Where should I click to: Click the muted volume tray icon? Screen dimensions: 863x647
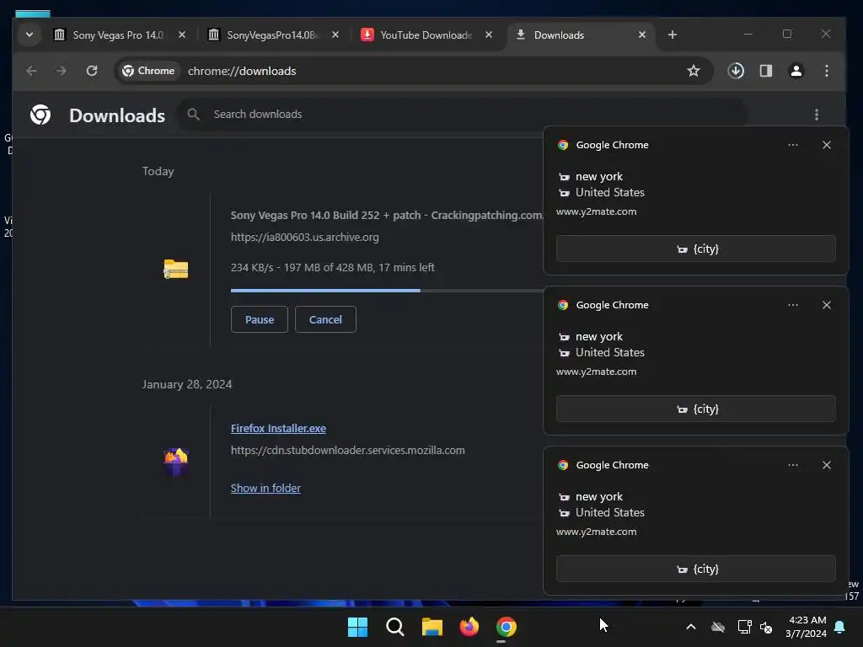[766, 627]
